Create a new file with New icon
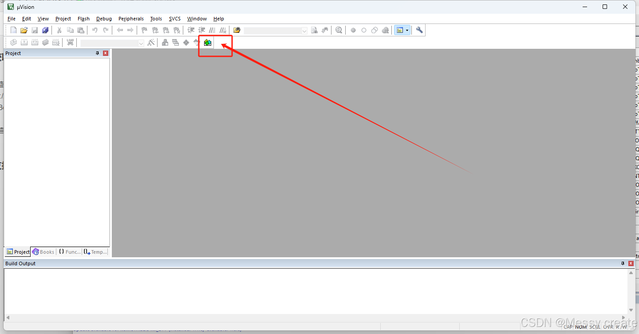The image size is (639, 334). 13,30
